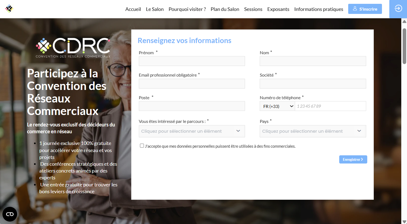
Task: Open the Accueil menu item
Action: coord(133,9)
